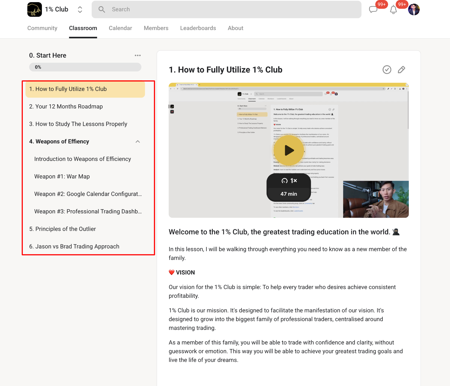Viewport: 450px width, 386px height.
Task: Click the 1% Club bull logo
Action: (x=35, y=9)
